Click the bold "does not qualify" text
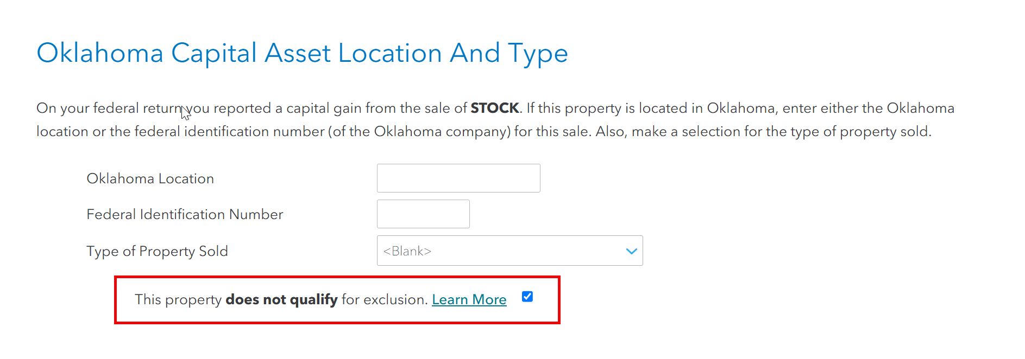Screen dimensions: 1025x359 pos(281,299)
